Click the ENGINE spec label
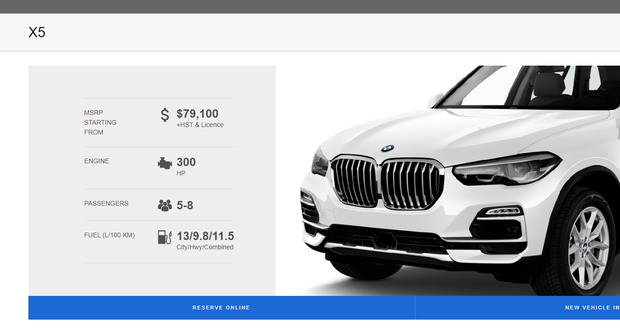620x328 pixels. pos(97,161)
